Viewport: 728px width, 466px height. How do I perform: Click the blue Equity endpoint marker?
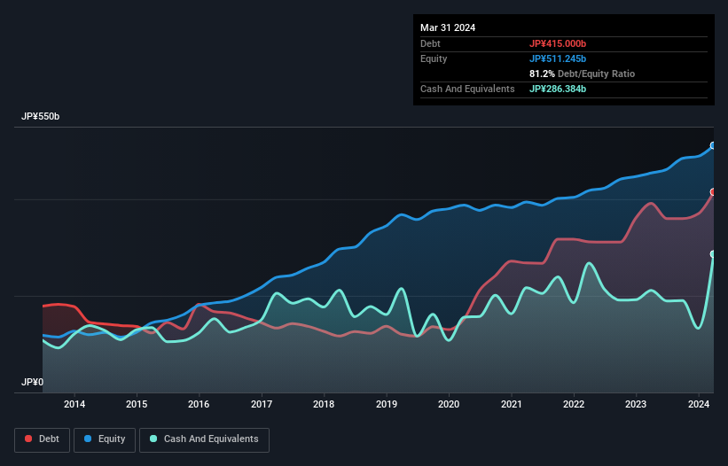pyautogui.click(x=713, y=145)
